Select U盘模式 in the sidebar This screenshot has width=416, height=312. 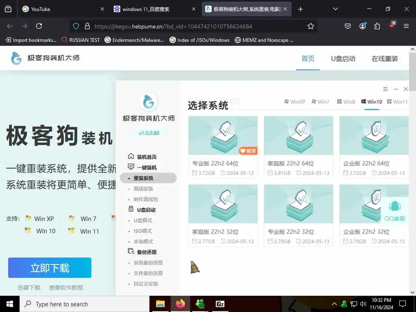[143, 220]
